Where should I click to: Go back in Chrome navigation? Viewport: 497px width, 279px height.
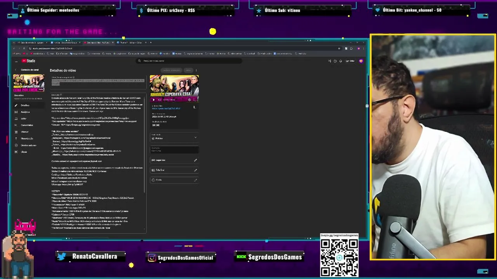(x=14, y=48)
